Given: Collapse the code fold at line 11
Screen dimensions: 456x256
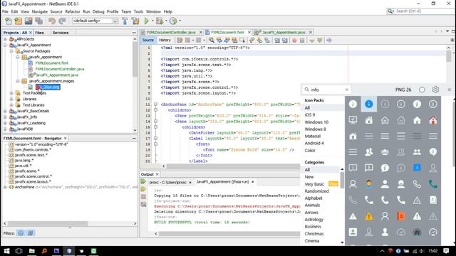Looking at the screenshot, I should click(155, 105).
